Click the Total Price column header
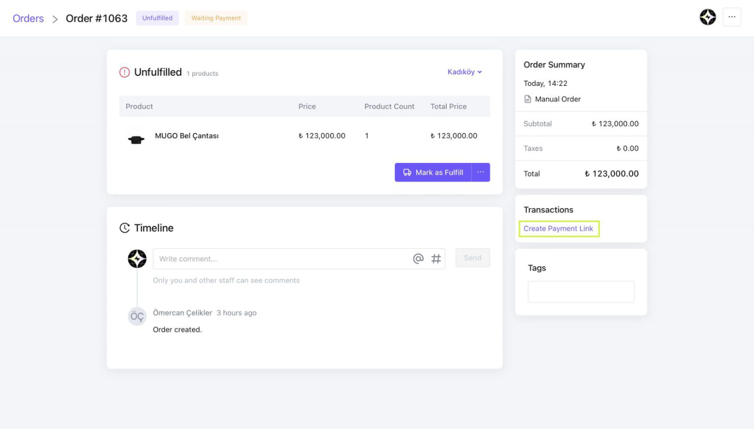The image size is (754, 429). [448, 107]
